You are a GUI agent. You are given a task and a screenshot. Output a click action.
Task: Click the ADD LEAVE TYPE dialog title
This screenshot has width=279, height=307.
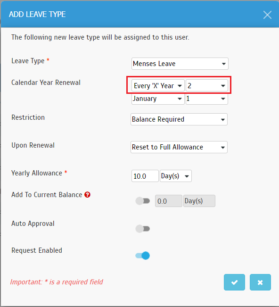coord(37,14)
